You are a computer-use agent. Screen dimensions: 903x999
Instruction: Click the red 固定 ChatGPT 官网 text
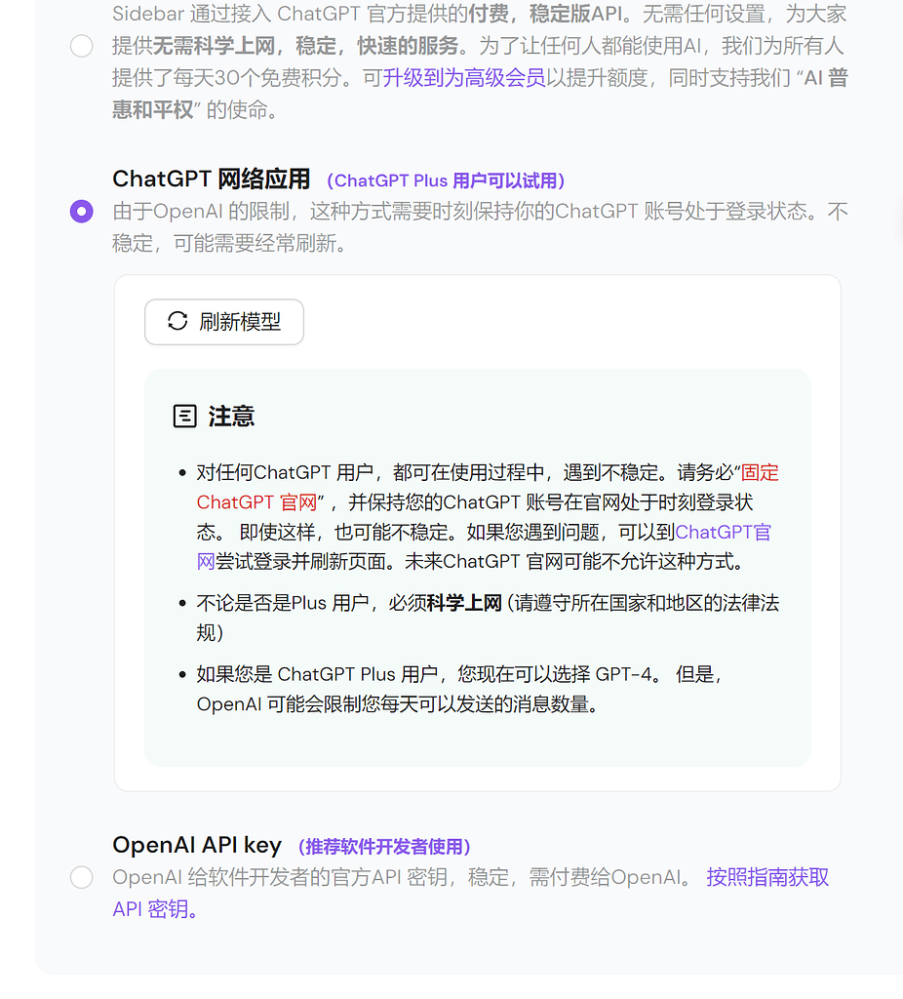488,488
